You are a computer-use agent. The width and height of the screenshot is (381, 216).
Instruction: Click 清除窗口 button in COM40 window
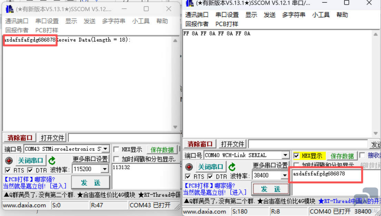200,144
